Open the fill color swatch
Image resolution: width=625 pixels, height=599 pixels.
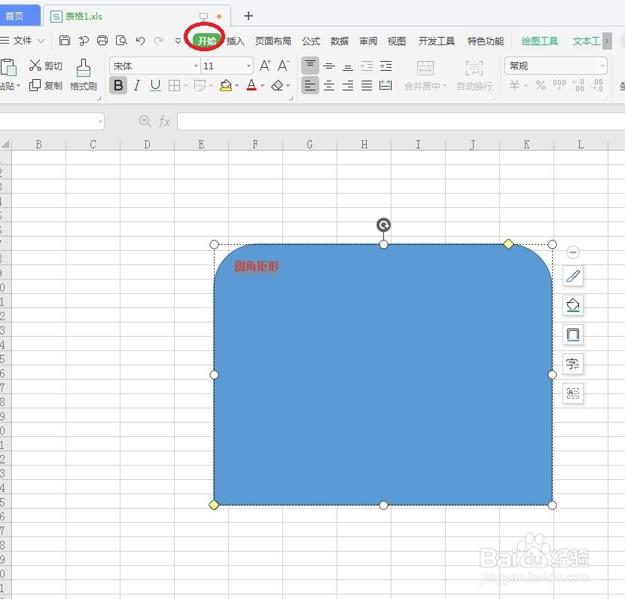click(x=224, y=85)
